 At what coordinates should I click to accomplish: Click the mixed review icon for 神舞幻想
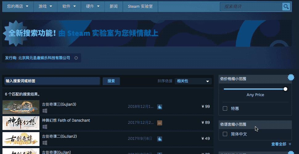pos(160,123)
